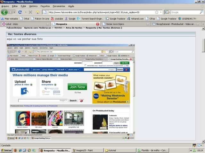Screen dimensions: 205x153
Task: Open the Flavildo conversation taskbar window
Action: point(153,150)
